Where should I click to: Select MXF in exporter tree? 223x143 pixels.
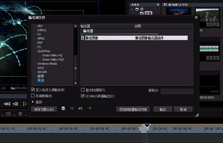click(x=40, y=42)
